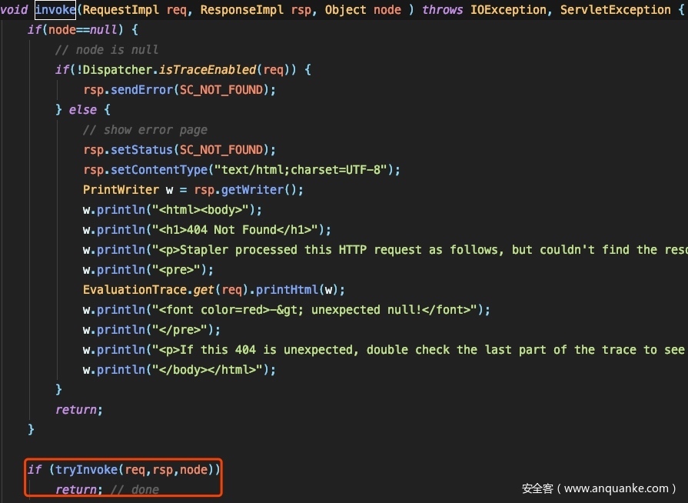Click 'return;' inside the null check

tap(79, 409)
